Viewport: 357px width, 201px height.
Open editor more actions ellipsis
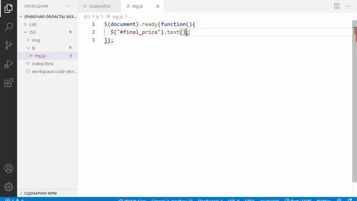(x=348, y=6)
